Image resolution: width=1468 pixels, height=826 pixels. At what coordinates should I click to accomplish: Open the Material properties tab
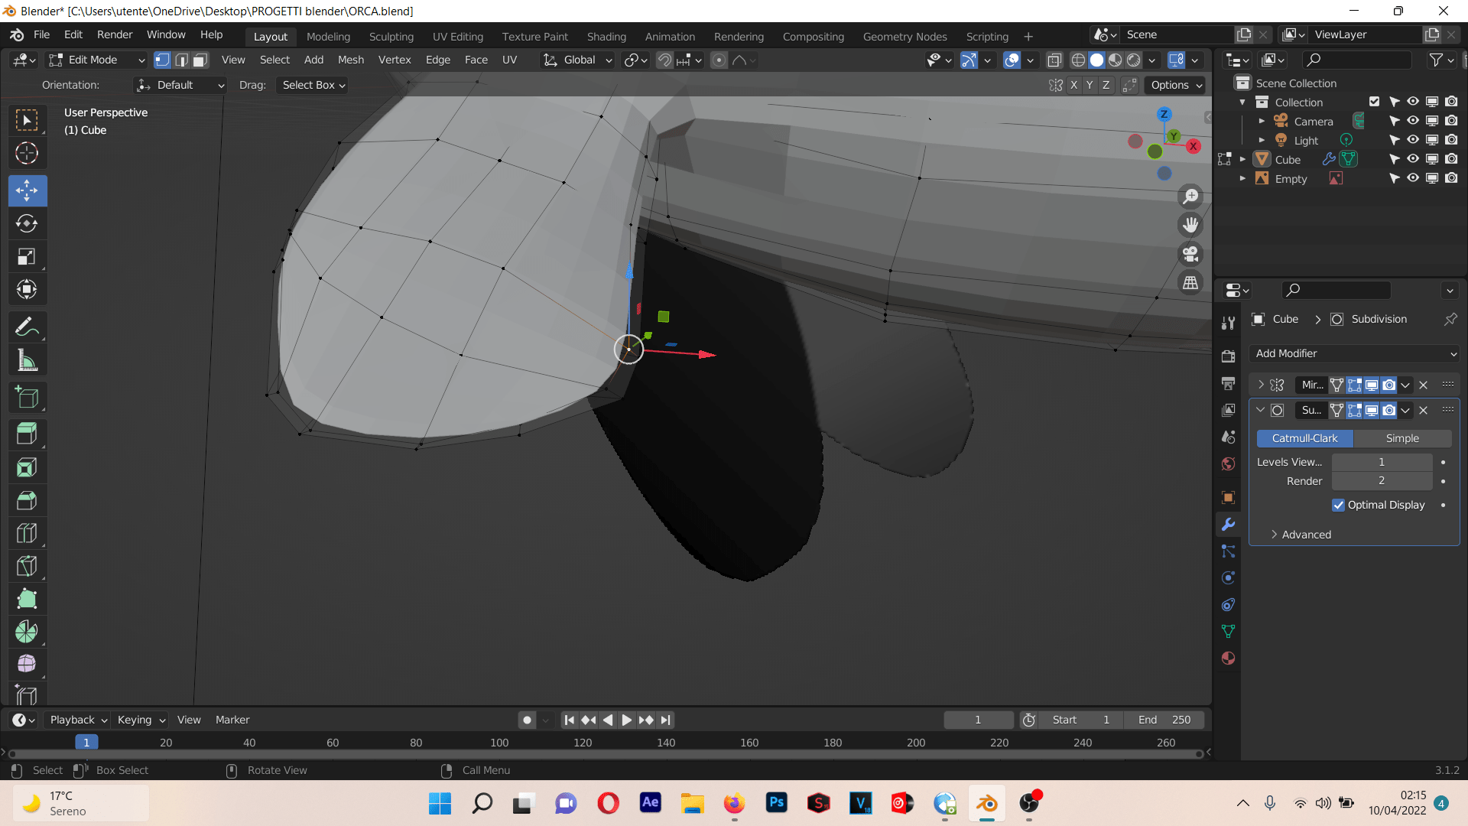point(1228,659)
